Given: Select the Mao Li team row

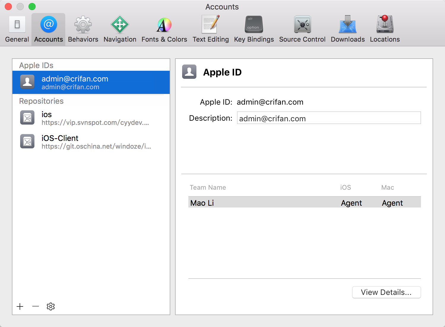Looking at the screenshot, I should click(304, 202).
